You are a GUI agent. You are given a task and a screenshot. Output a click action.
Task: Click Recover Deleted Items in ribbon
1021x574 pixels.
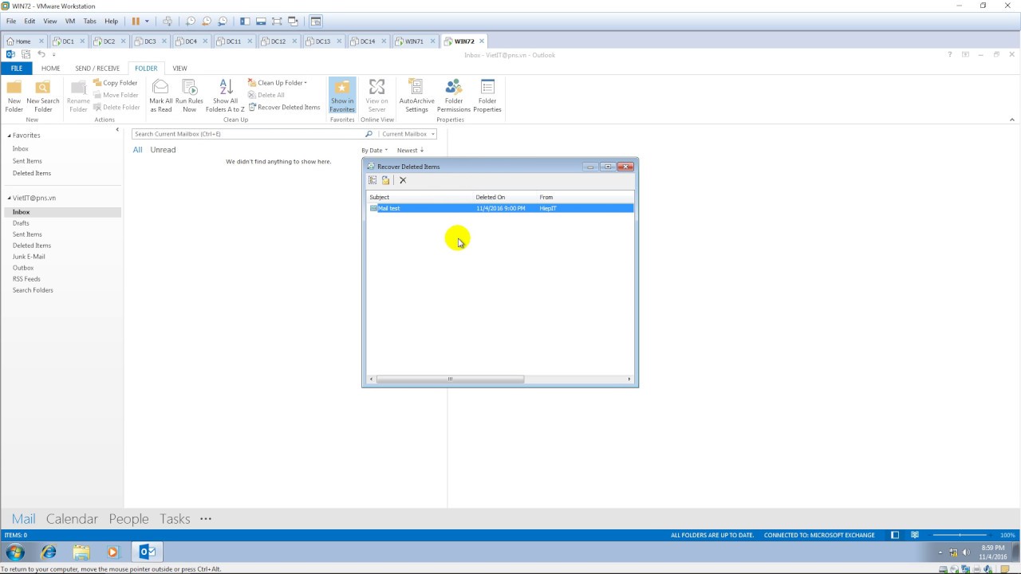click(284, 107)
